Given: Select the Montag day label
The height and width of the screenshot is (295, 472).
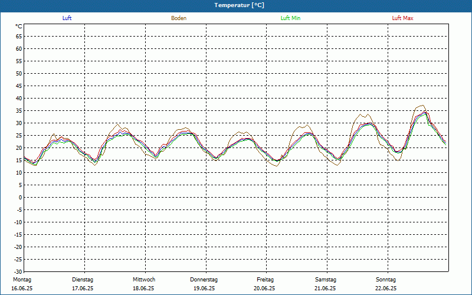Looking at the screenshot, I should pyautogui.click(x=22, y=279).
